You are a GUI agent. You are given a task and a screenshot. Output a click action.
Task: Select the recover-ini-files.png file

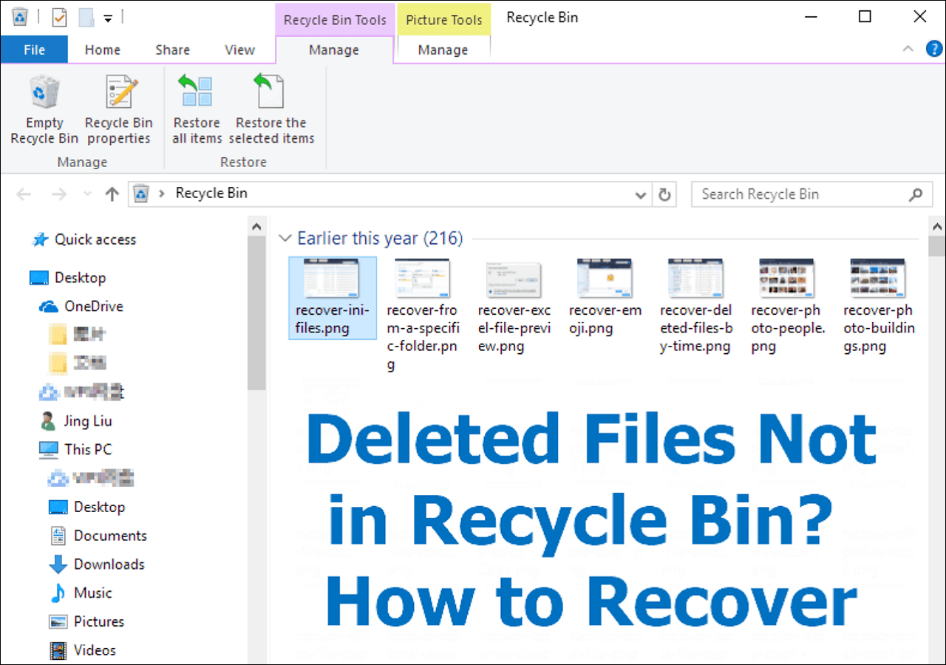333,298
